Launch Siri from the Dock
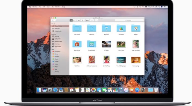 (x=44, y=90)
